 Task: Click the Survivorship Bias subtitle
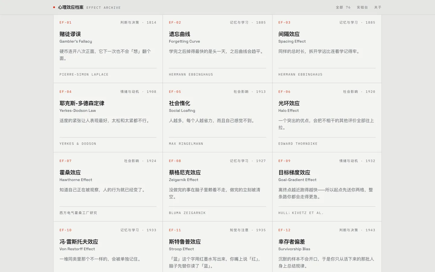[x=294, y=249]
